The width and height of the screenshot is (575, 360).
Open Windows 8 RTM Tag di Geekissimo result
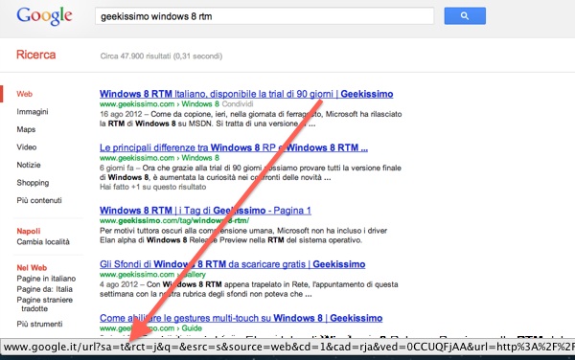click(x=205, y=211)
